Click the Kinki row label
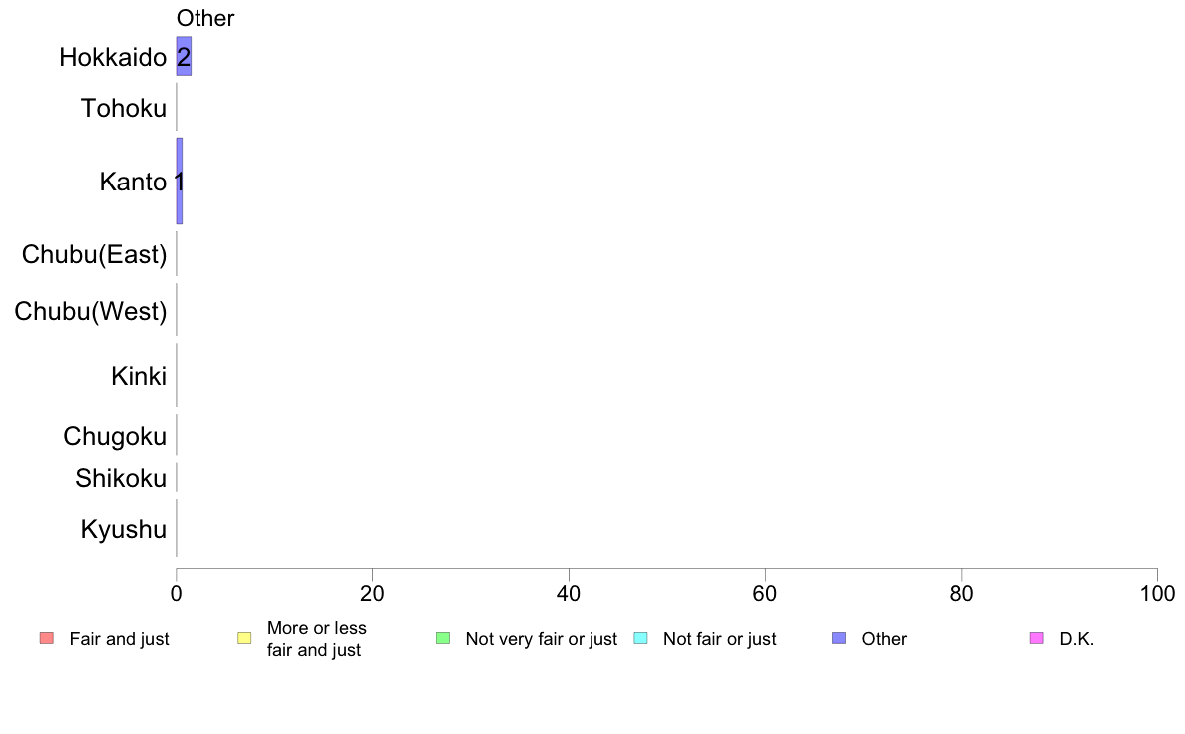 point(139,376)
